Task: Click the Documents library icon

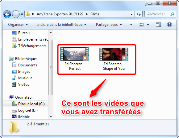Action: (14, 65)
